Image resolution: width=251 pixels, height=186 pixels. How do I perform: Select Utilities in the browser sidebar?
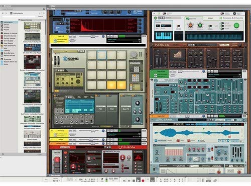pyautogui.click(x=7, y=27)
